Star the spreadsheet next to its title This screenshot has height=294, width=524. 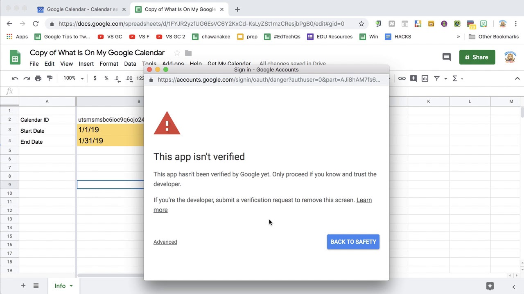click(x=177, y=53)
